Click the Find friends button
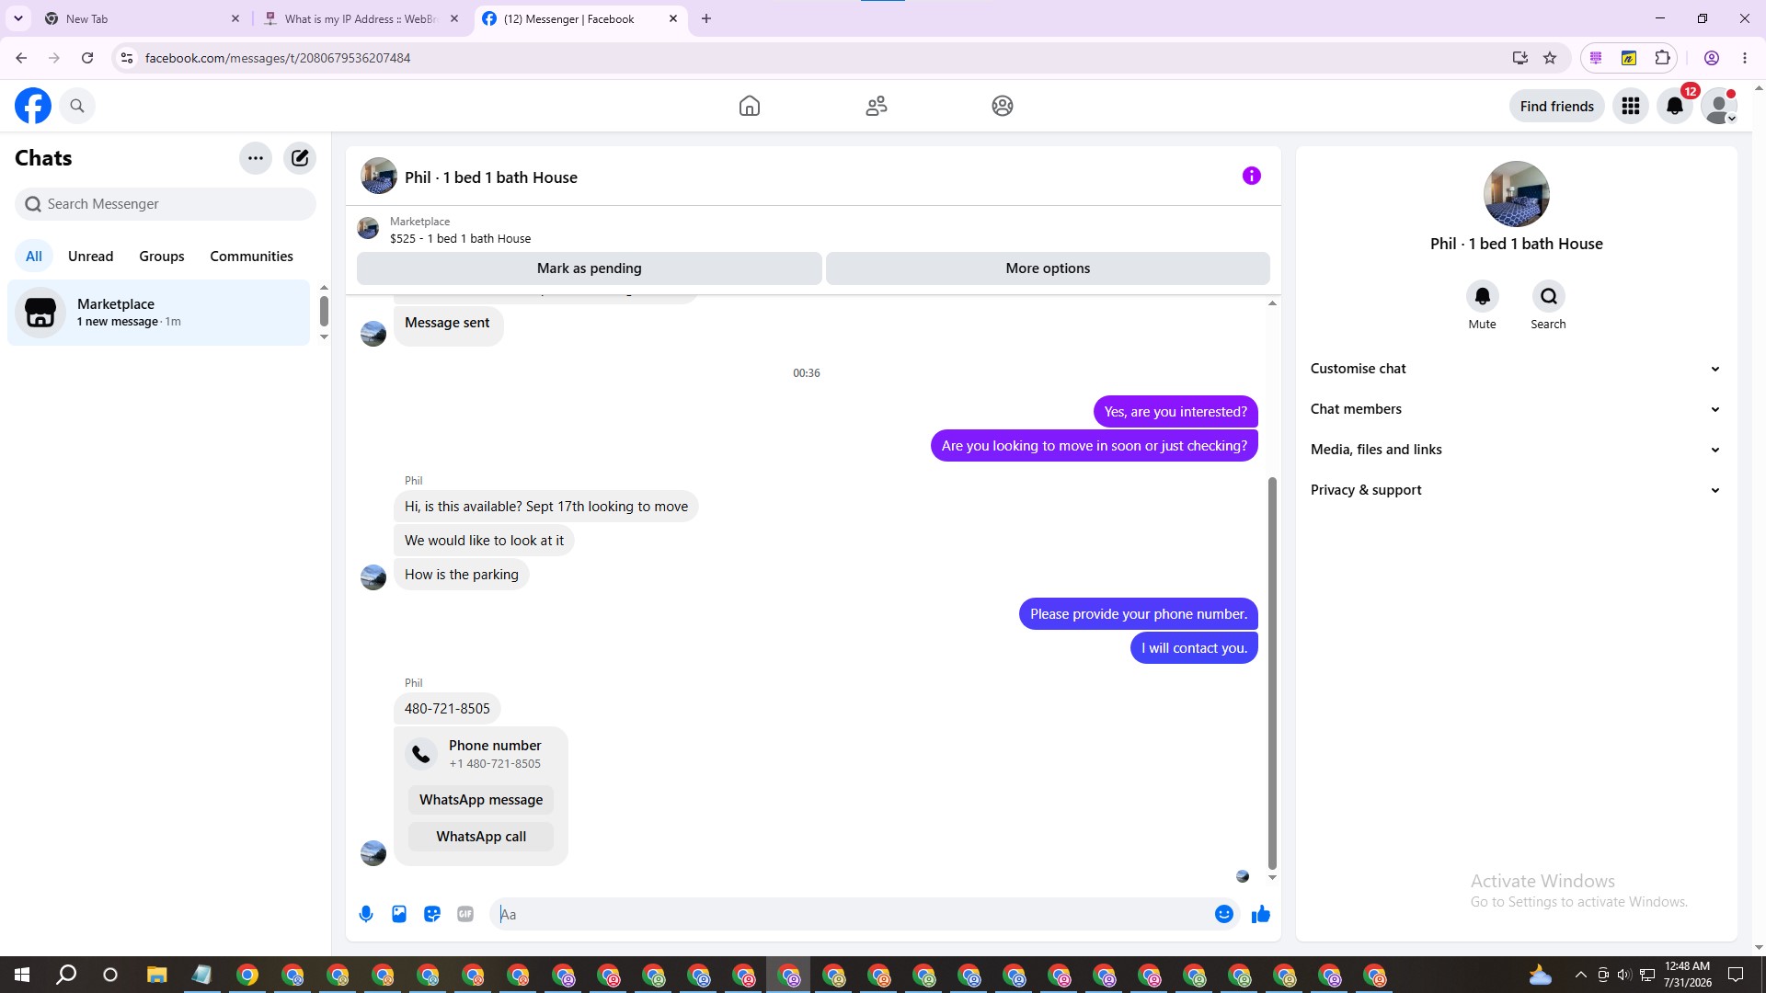Screen dimensions: 1766x993 click(x=1556, y=107)
